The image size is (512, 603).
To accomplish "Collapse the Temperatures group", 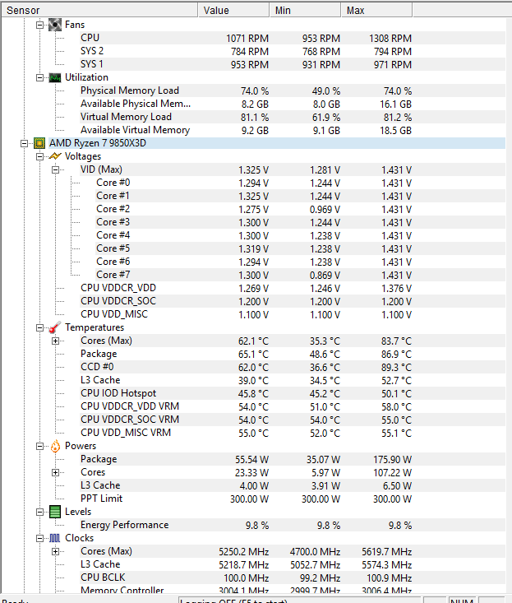I will click(x=39, y=327).
